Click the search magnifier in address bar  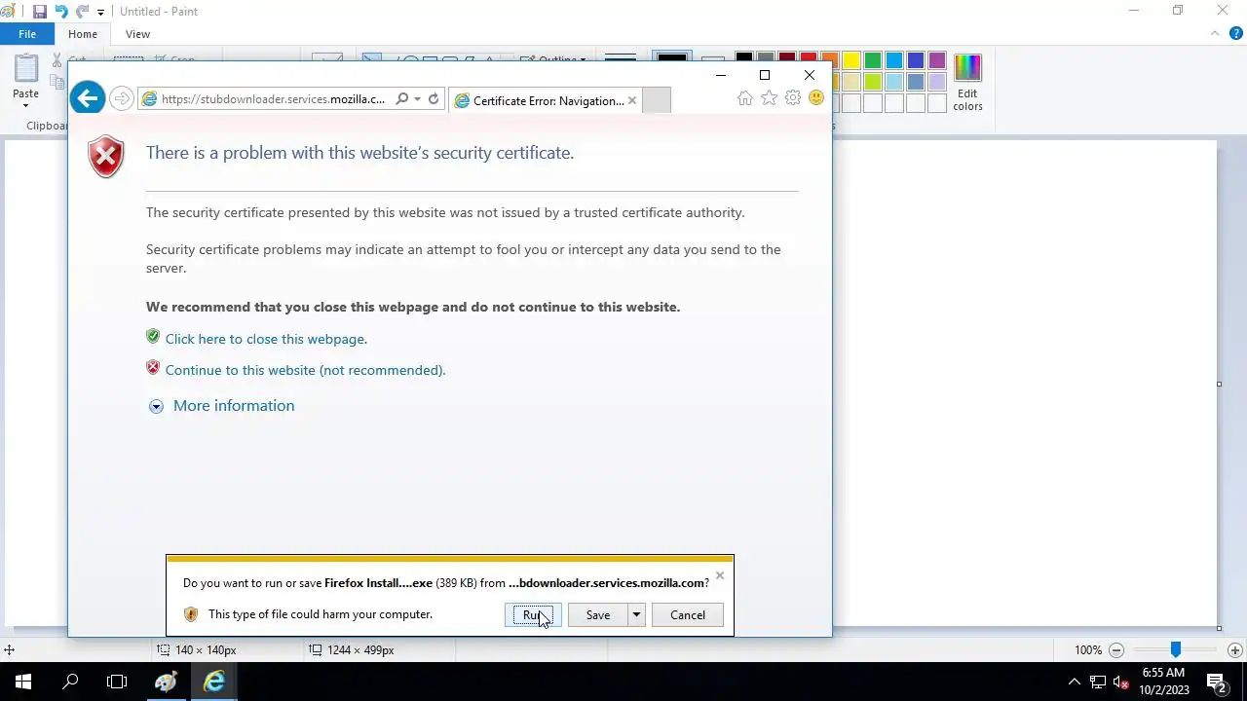coord(401,98)
